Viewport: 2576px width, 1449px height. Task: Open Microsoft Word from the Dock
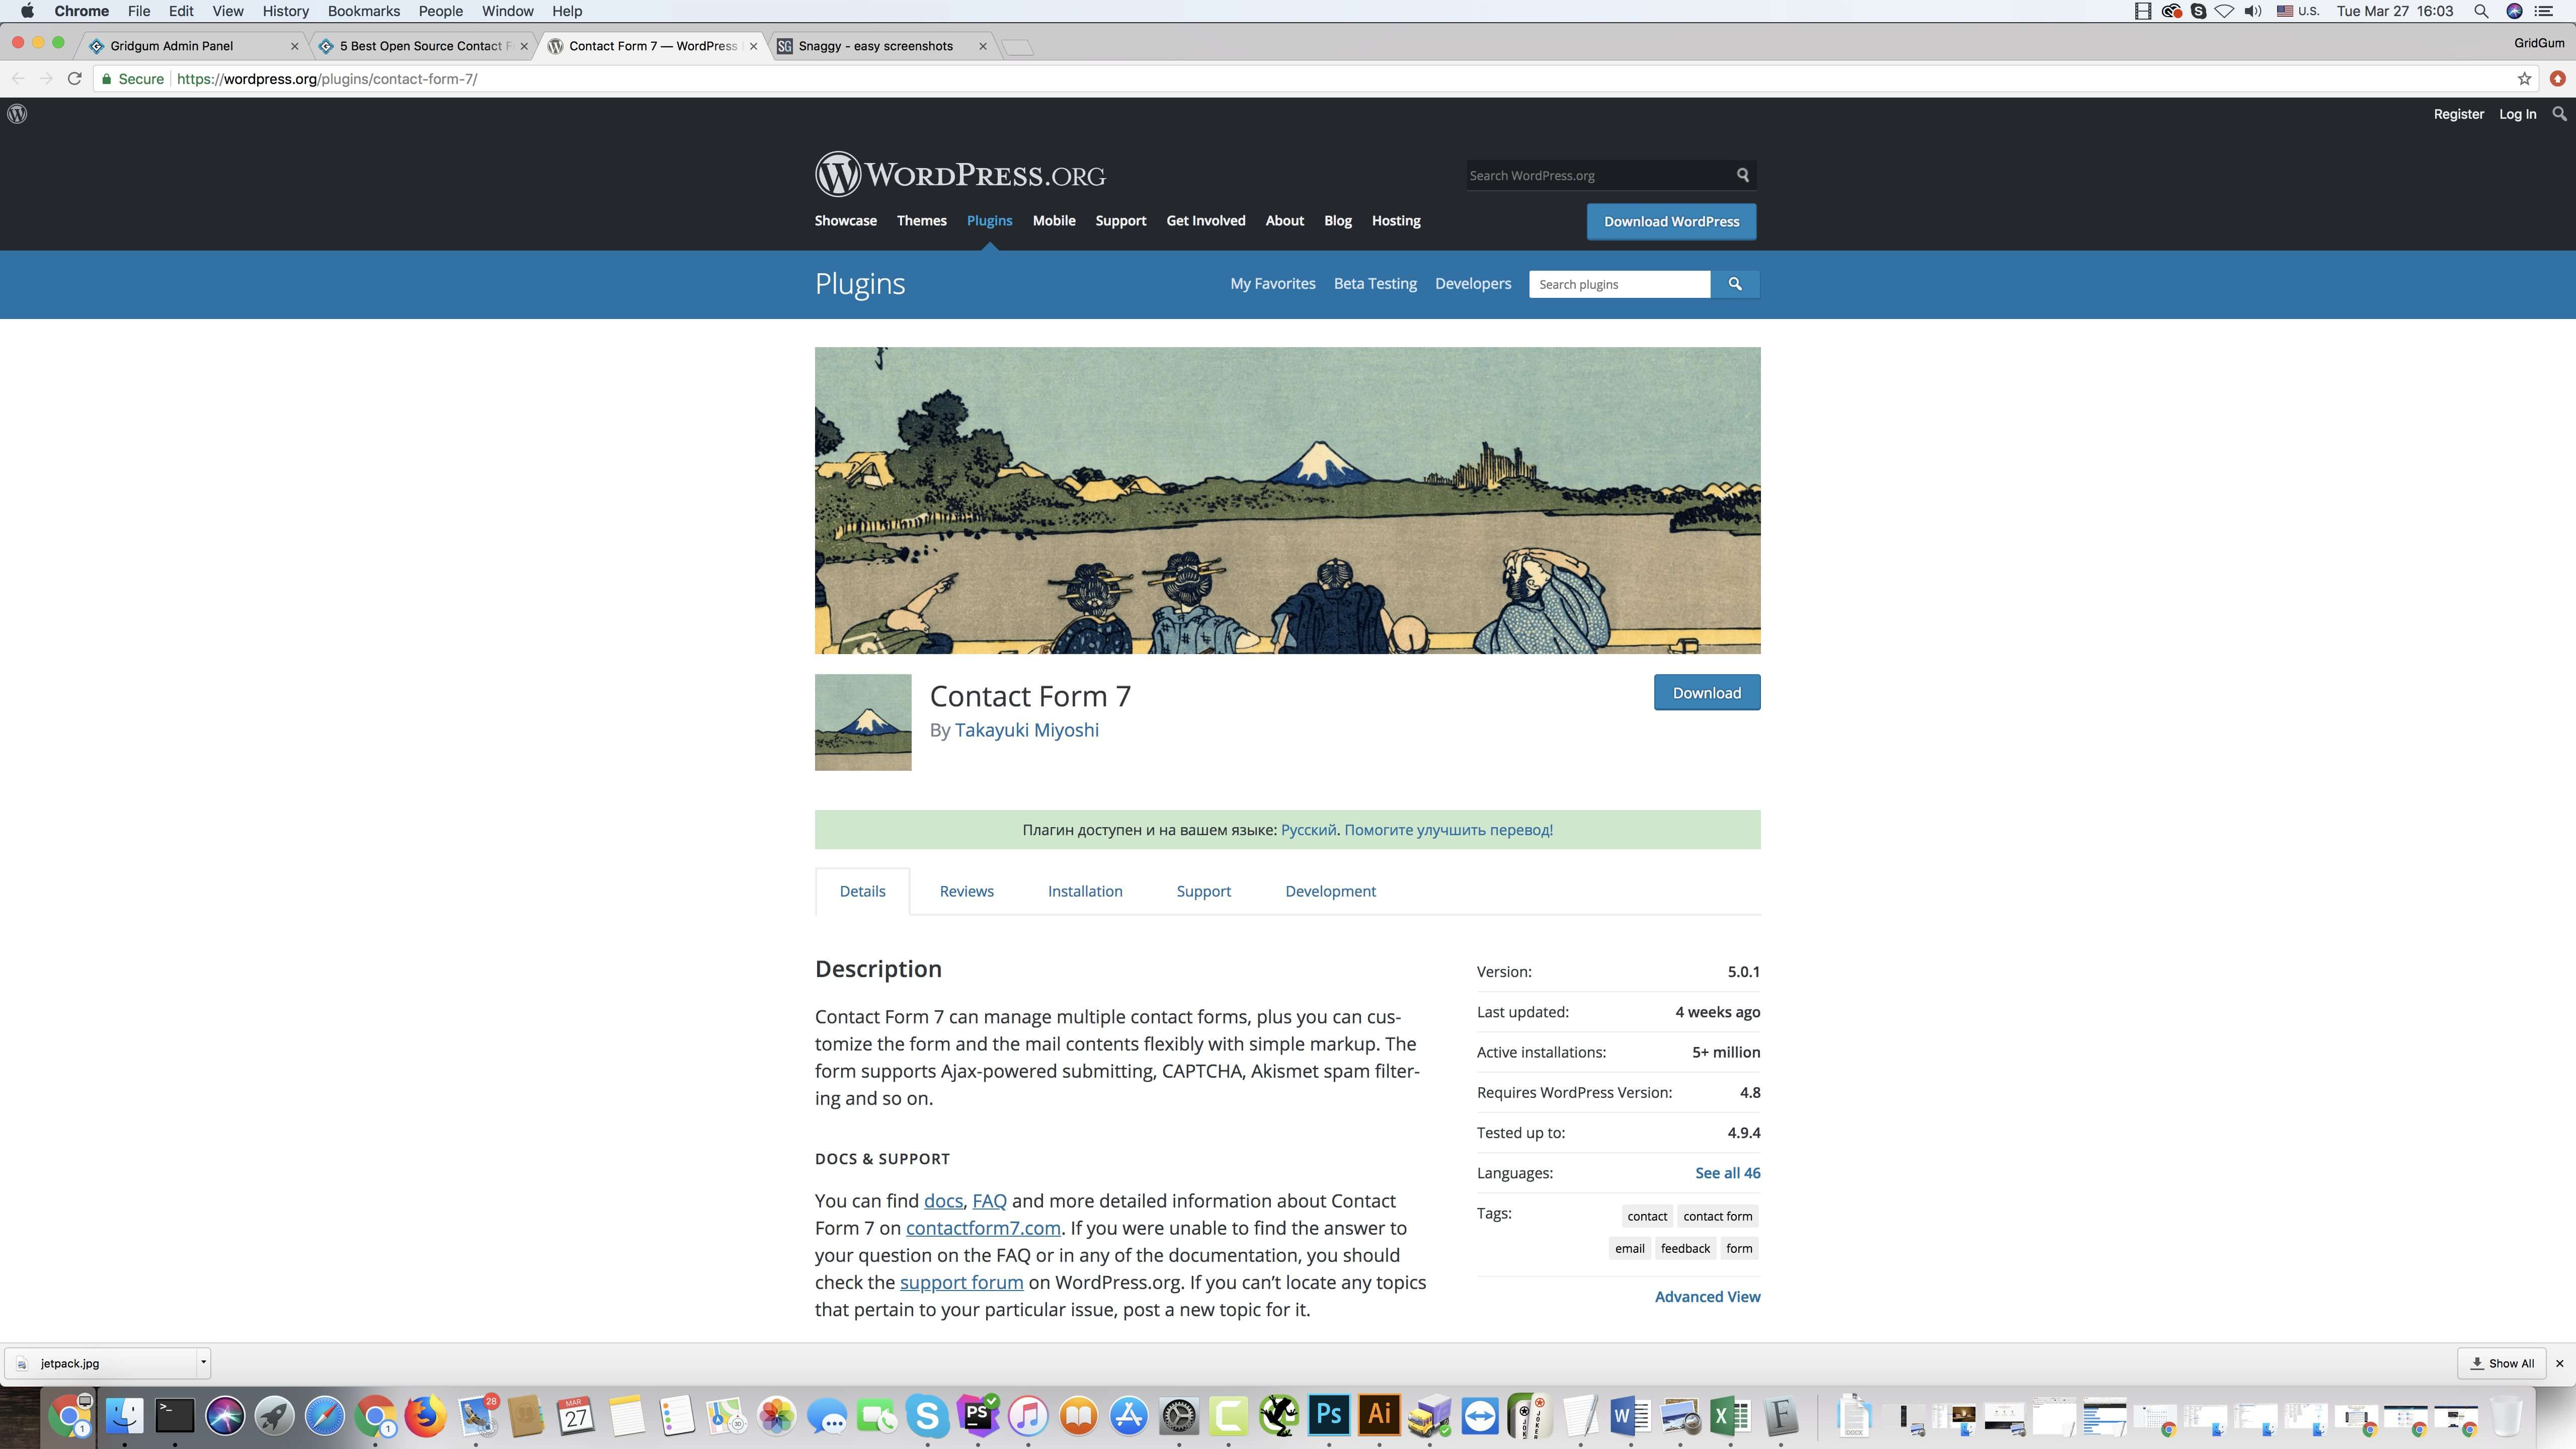(1630, 1416)
